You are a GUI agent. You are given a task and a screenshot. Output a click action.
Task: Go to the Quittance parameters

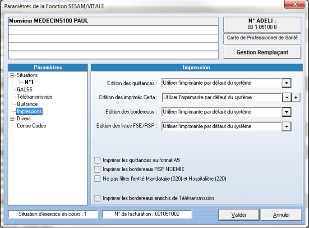click(27, 104)
